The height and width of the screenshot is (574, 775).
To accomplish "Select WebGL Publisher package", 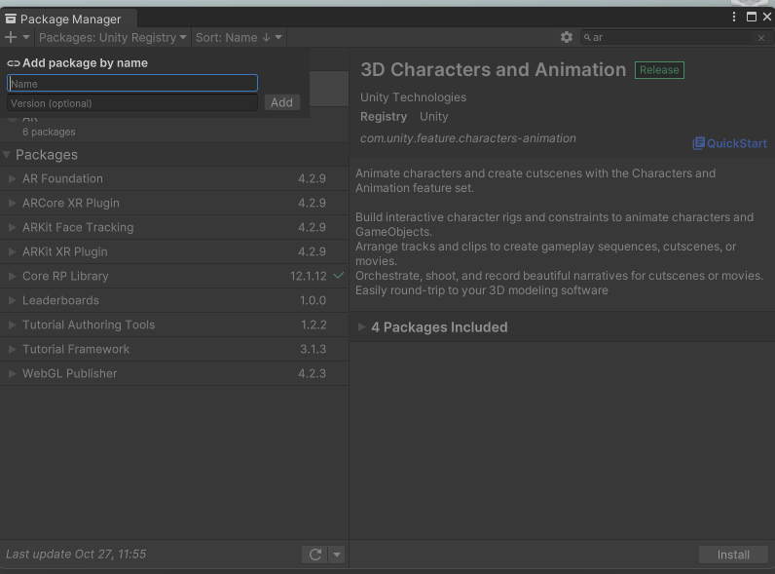I will pyautogui.click(x=174, y=373).
